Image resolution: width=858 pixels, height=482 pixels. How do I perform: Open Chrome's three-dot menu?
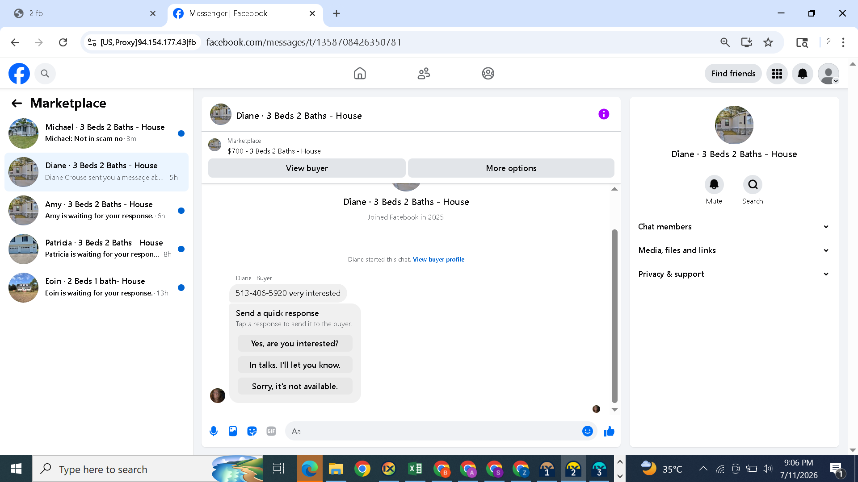(x=843, y=42)
